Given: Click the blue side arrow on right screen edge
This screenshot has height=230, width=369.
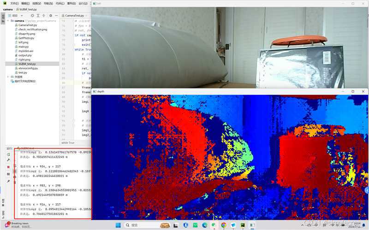Looking at the screenshot, I should [367, 190].
